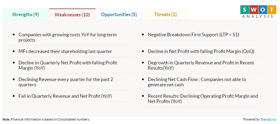Open 'Decline in Net Profit with falling Profit Margin (QoQ)'

pos(201,51)
